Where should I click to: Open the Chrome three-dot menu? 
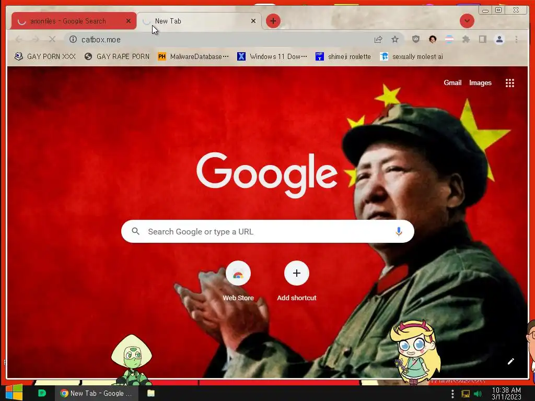pyautogui.click(x=516, y=39)
